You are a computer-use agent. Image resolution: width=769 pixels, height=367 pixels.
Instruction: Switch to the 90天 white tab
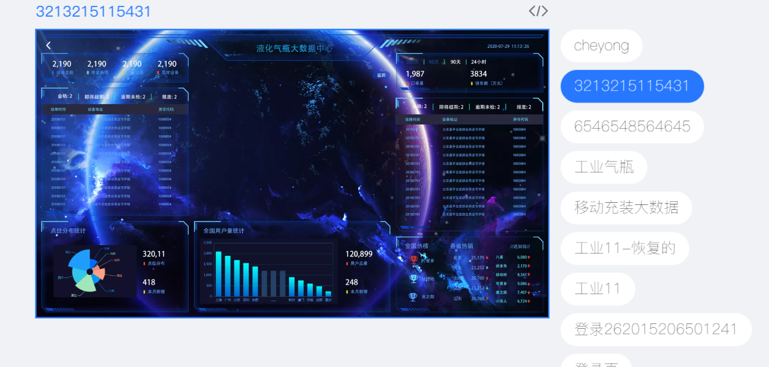click(456, 62)
